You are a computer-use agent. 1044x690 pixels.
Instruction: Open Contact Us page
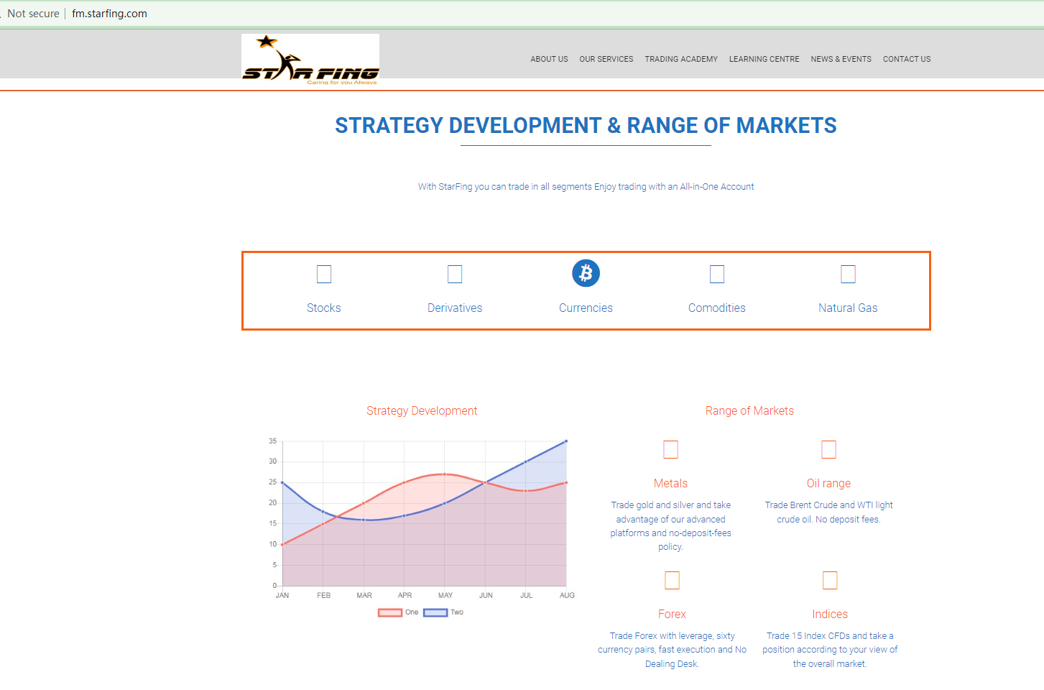coord(907,59)
